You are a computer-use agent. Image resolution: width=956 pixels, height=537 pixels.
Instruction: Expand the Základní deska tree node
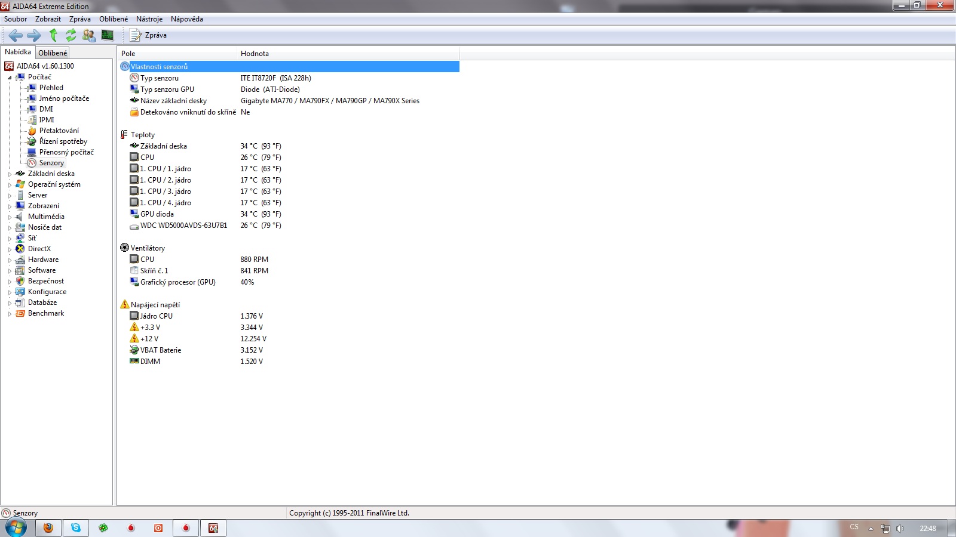click(x=10, y=174)
